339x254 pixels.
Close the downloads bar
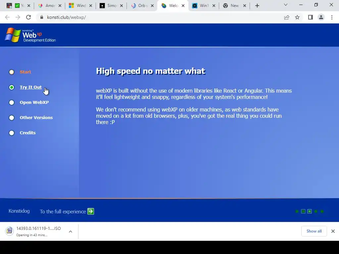click(333, 231)
